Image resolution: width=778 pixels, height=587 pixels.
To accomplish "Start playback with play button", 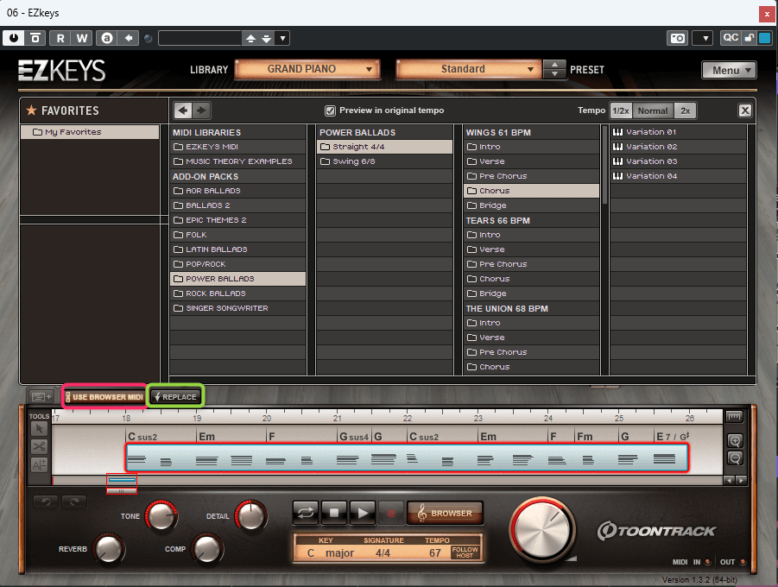I will 363,513.
